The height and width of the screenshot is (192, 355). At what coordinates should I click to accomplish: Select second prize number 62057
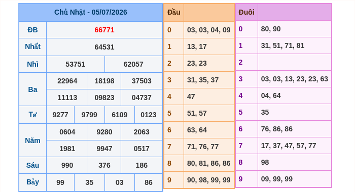pos(133,64)
